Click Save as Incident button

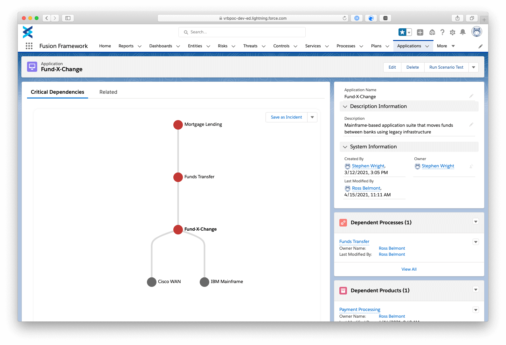(286, 117)
